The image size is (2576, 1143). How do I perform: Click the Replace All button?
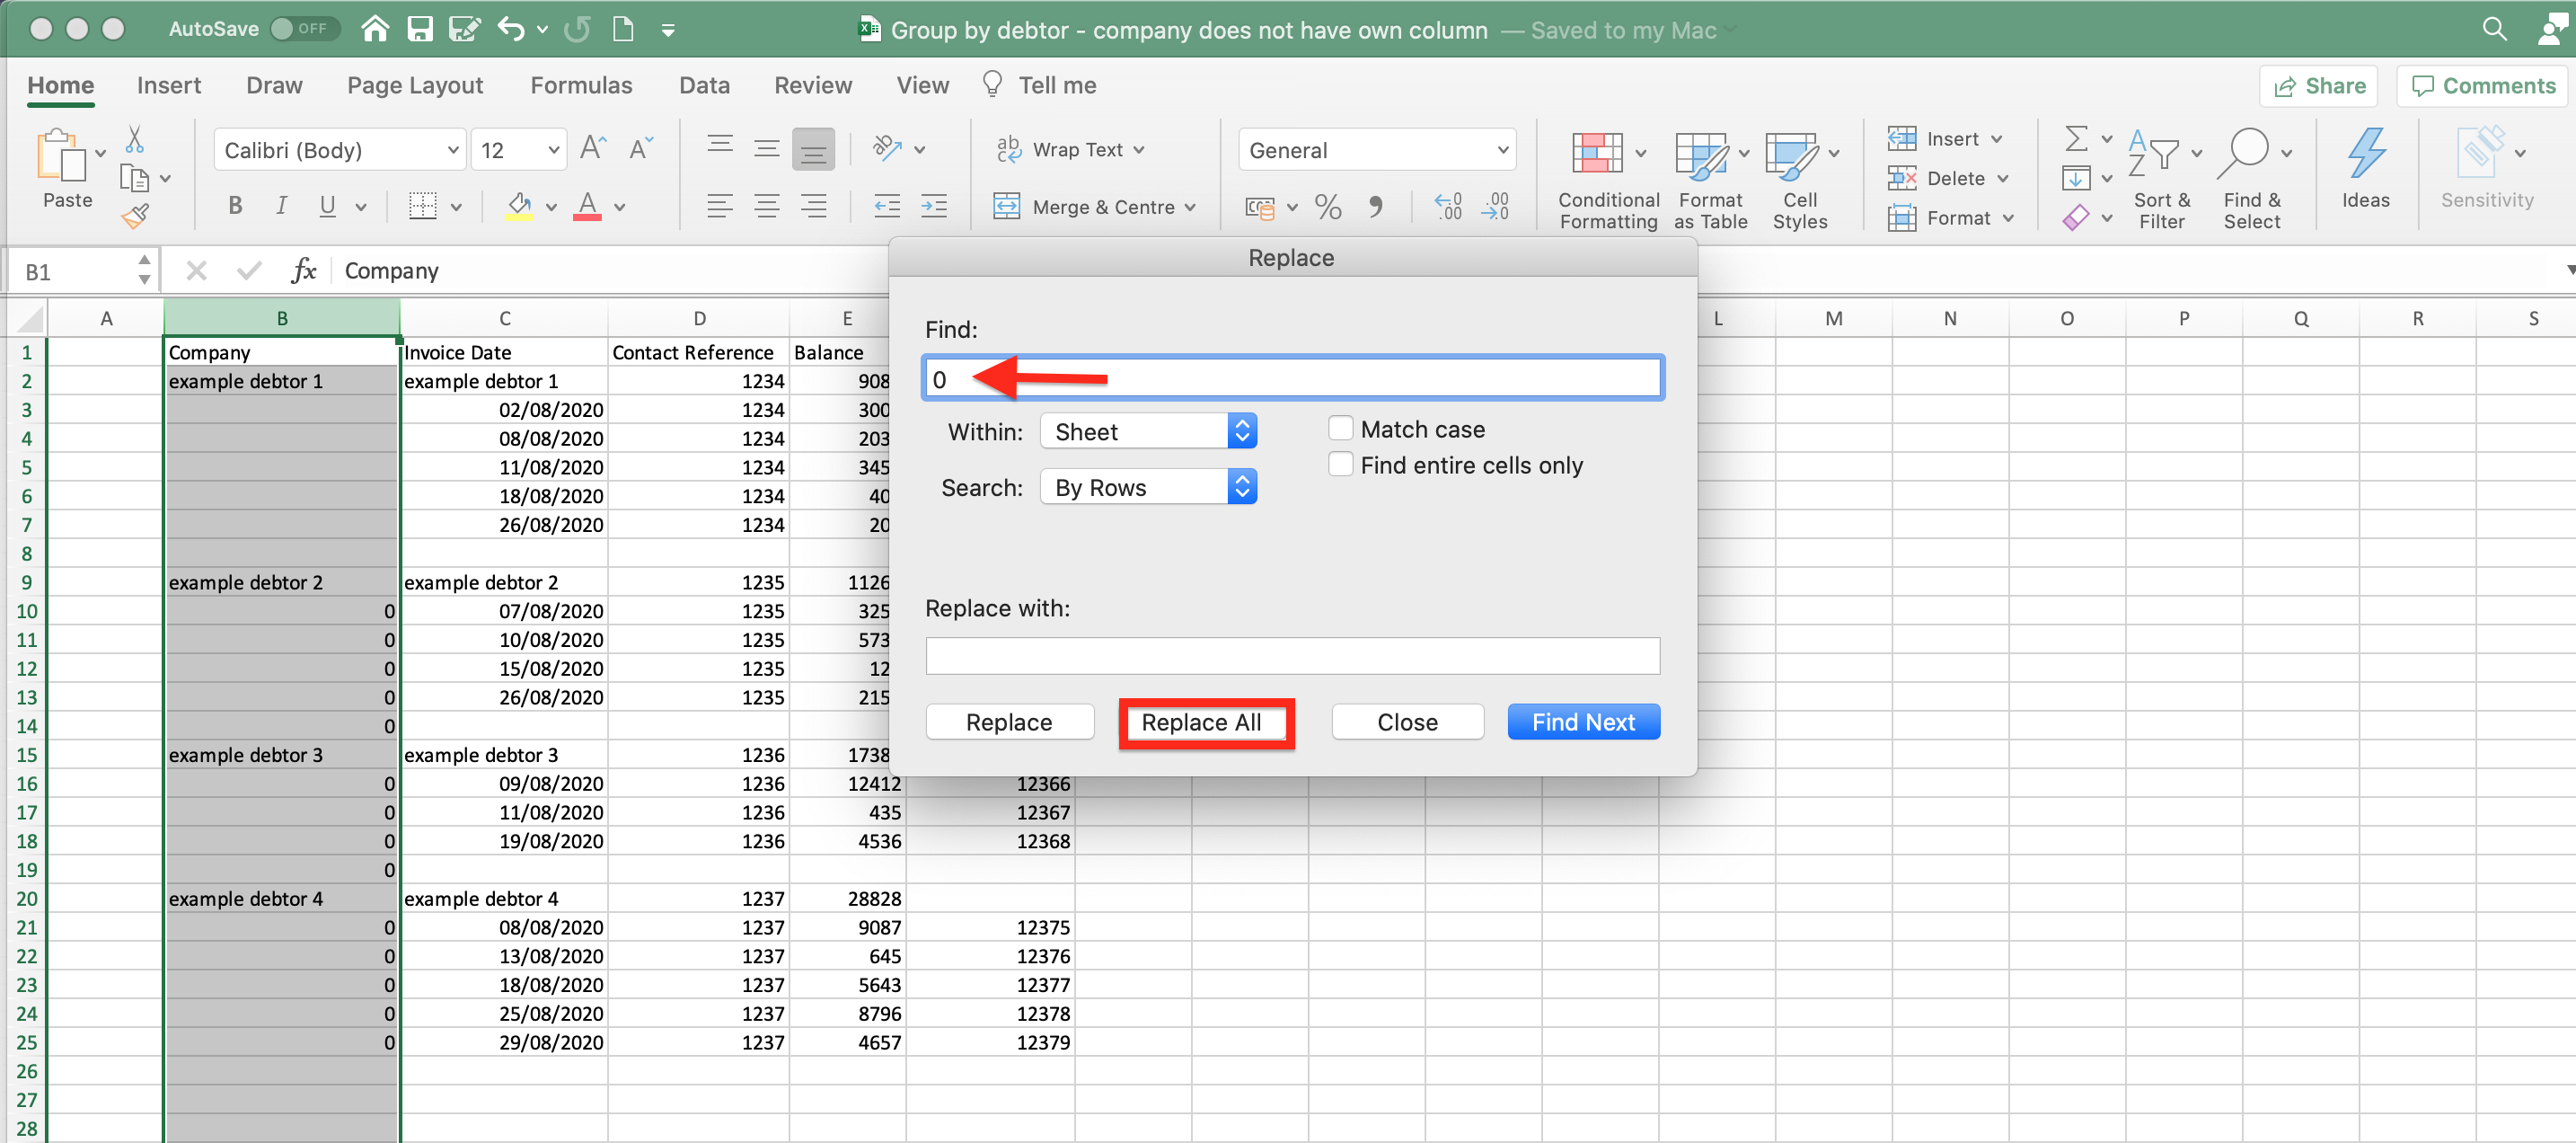pos(1201,722)
